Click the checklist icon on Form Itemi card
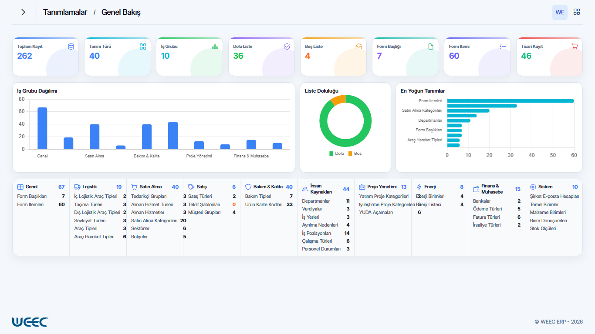This screenshot has width=595, height=334. (503, 46)
